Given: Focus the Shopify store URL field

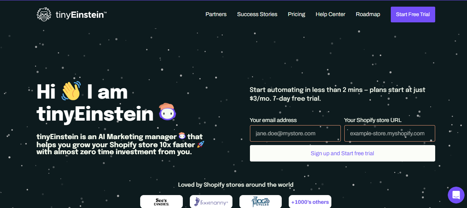Looking at the screenshot, I should tap(390, 134).
